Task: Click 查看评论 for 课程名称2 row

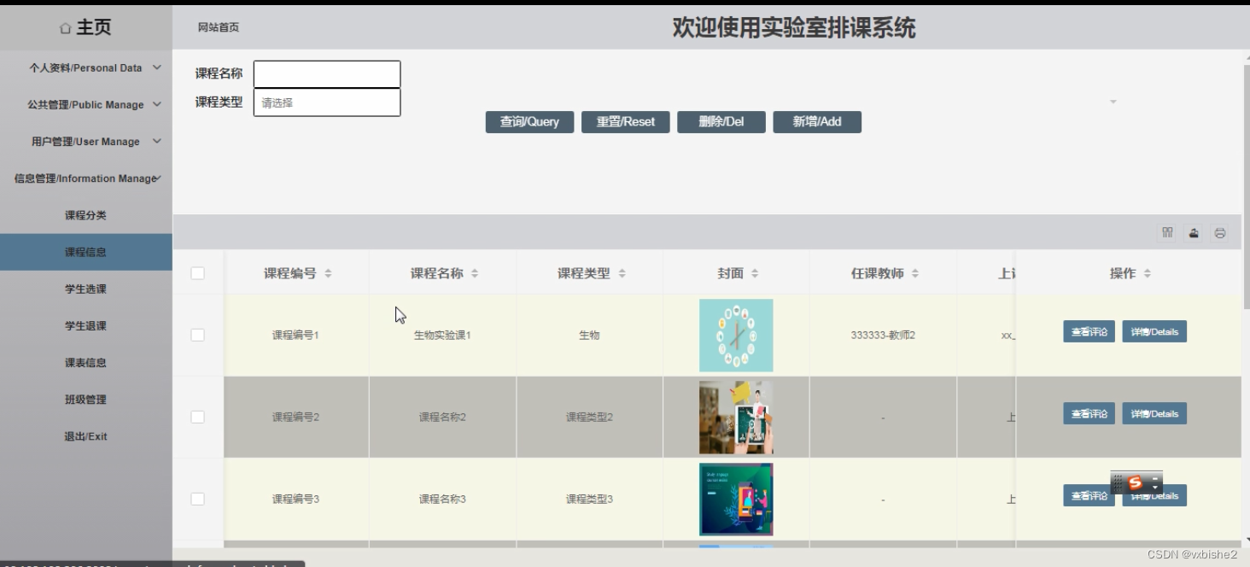Action: coord(1089,413)
